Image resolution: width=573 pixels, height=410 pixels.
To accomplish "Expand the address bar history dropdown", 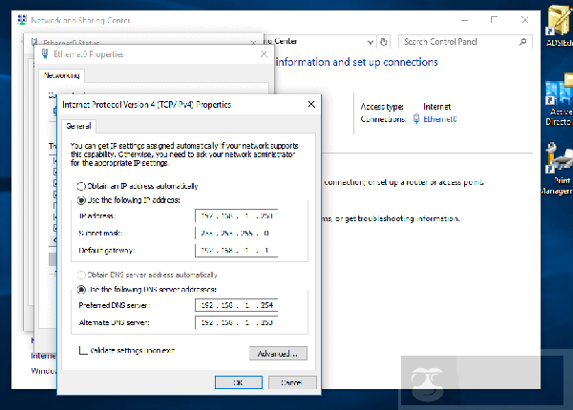I will (371, 42).
